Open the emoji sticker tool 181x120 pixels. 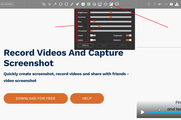(x=94, y=4)
